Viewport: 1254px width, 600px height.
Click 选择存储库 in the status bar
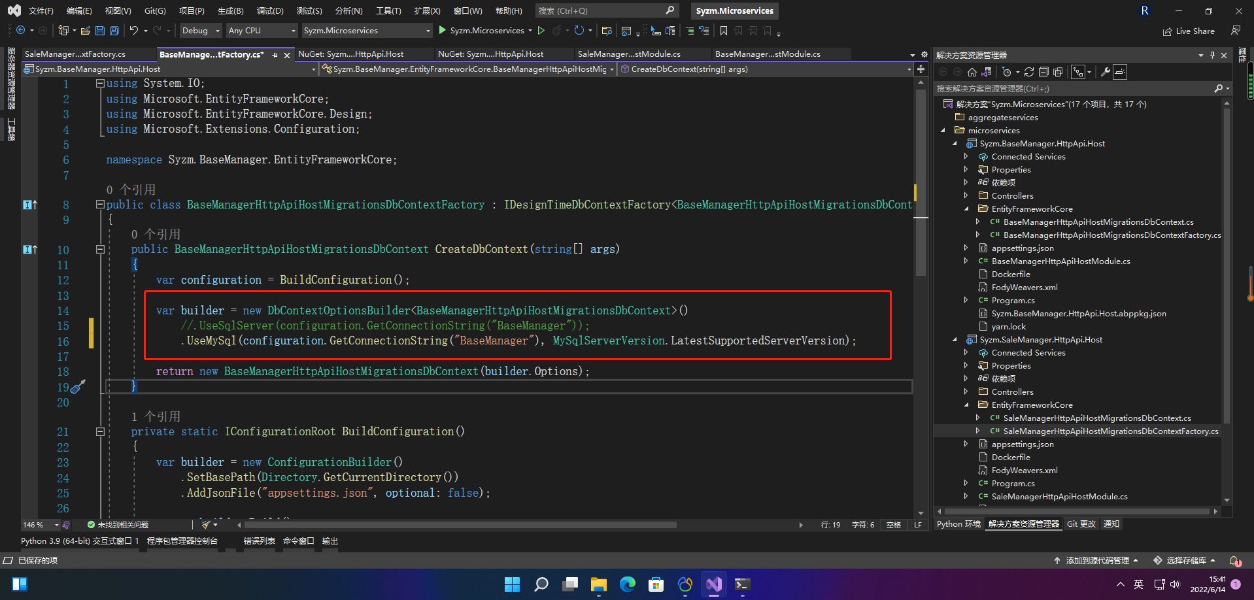coord(1185,560)
